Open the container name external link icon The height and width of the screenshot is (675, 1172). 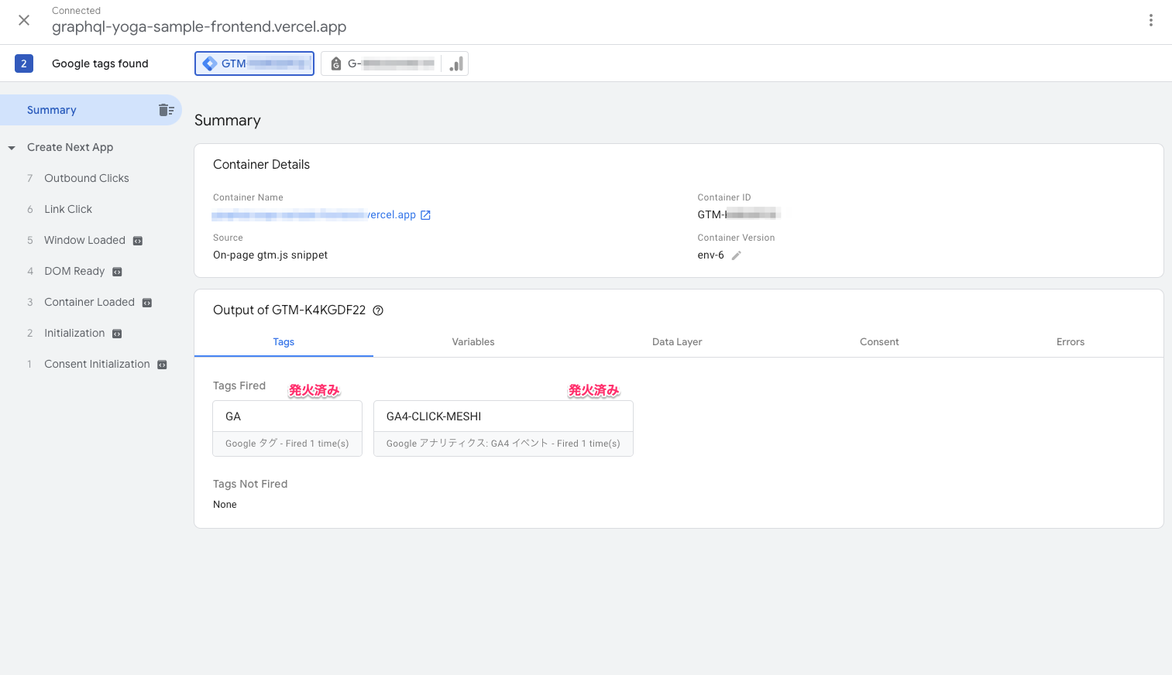coord(425,215)
